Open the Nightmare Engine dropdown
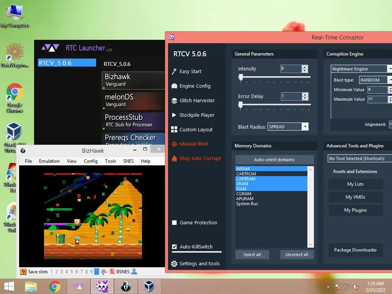Image resolution: width=392 pixels, height=294 pixels. pyautogui.click(x=361, y=69)
